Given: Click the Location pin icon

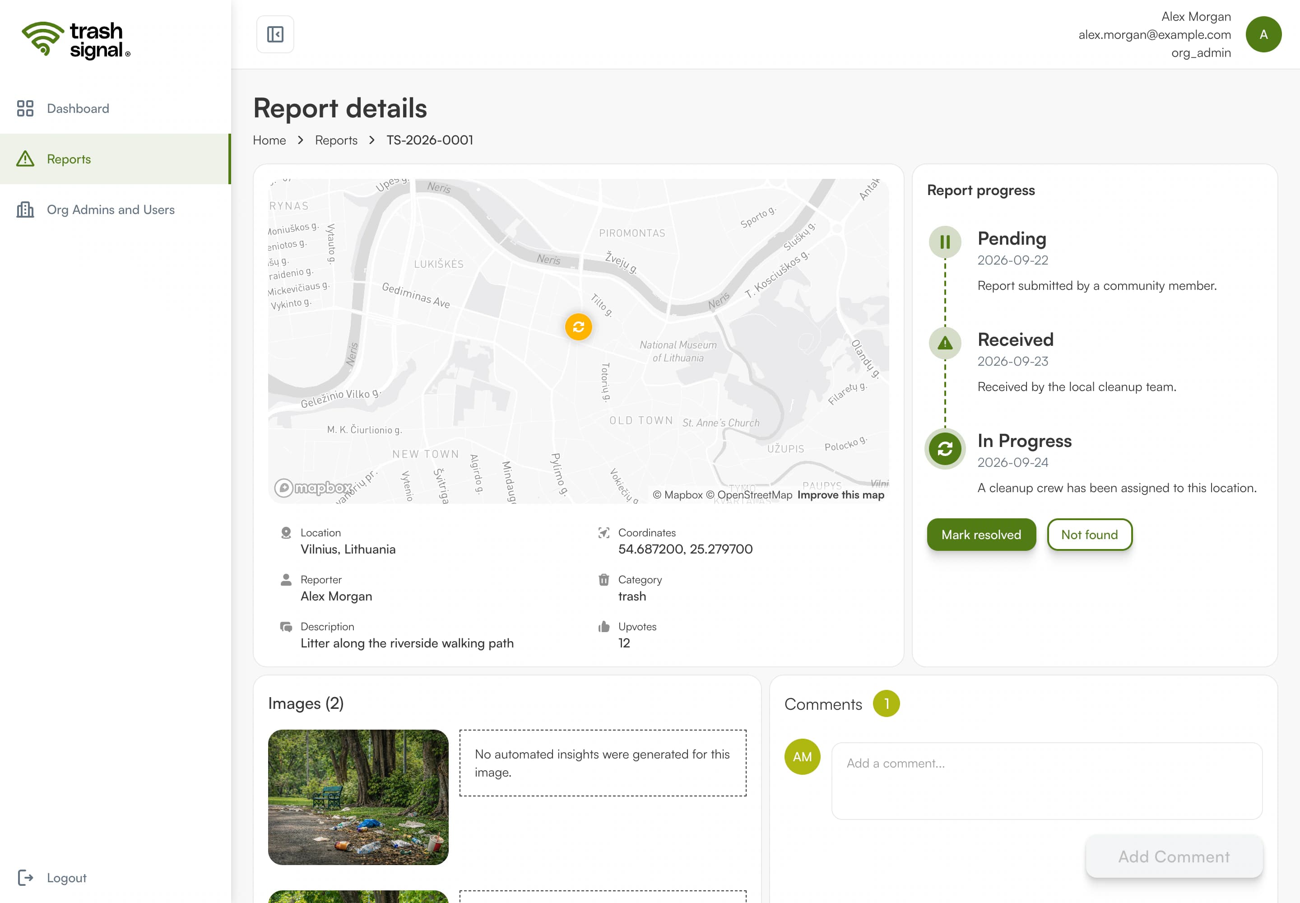Looking at the screenshot, I should [286, 532].
